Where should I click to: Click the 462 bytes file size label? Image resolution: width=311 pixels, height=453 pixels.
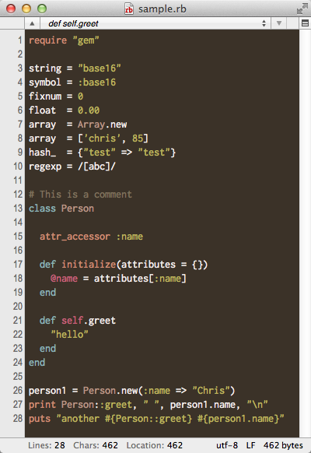pos(283,445)
